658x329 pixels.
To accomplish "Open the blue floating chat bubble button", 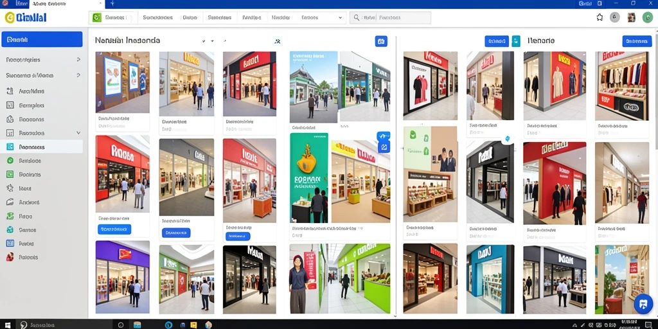I will click(x=643, y=303).
